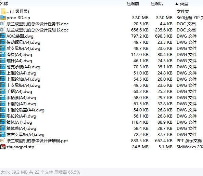Click the DWG icon for A0总装图.dwg
Image resolution: width=203 pixels, height=176 pixels.
click(3, 36)
